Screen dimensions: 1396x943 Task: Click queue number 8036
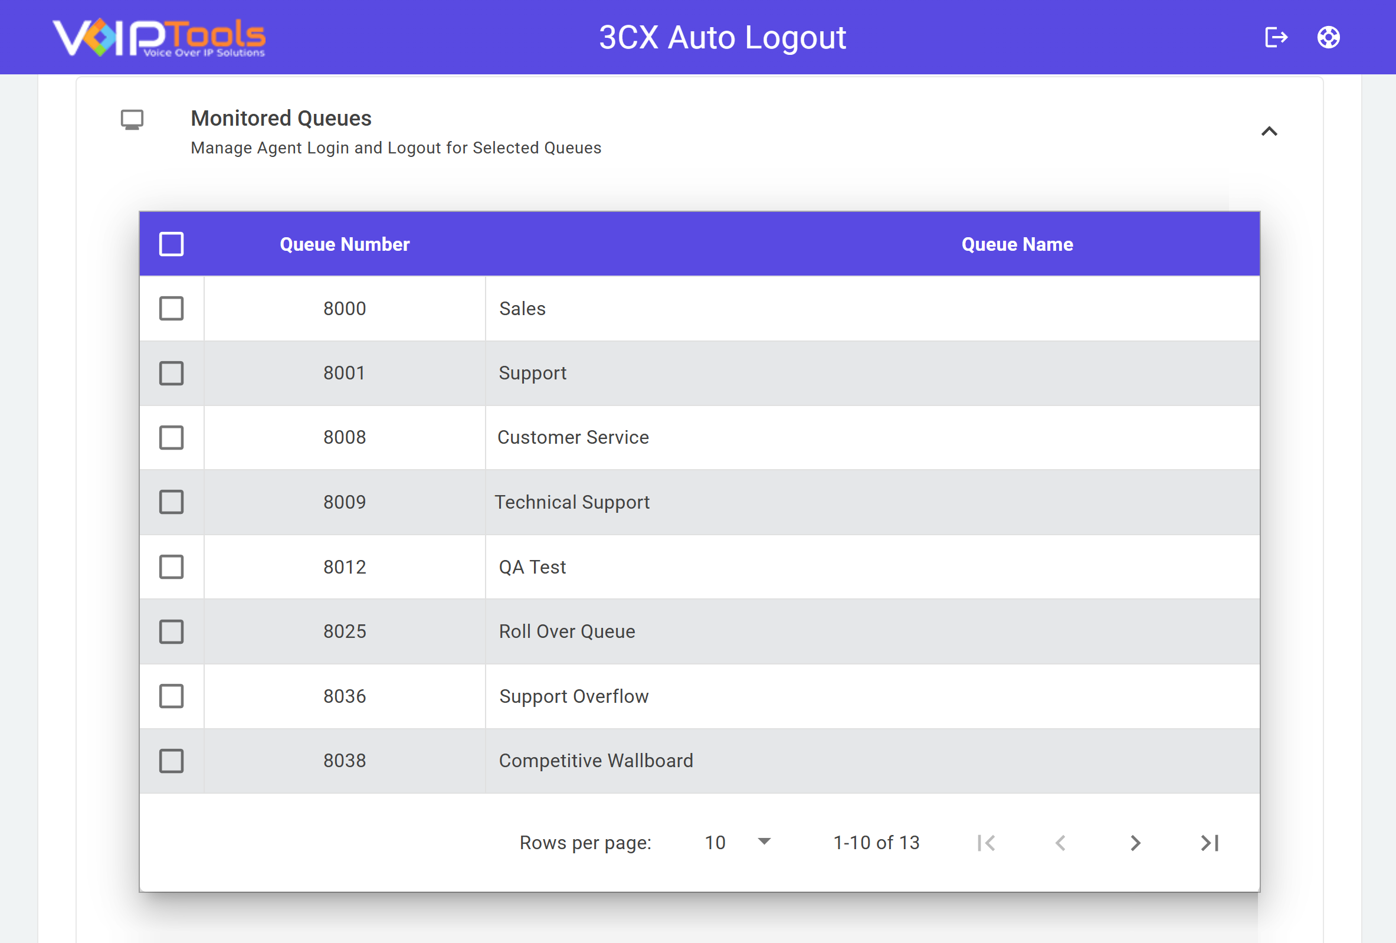345,696
